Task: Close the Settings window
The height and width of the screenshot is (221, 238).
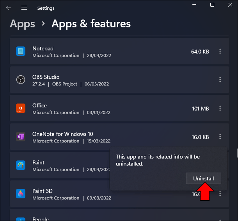Action: [x=230, y=5]
